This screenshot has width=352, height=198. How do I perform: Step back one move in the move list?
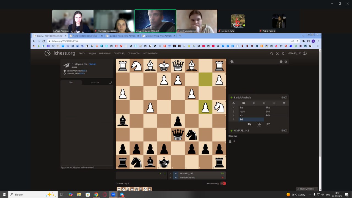254,103
